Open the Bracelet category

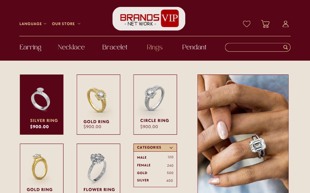click(115, 47)
